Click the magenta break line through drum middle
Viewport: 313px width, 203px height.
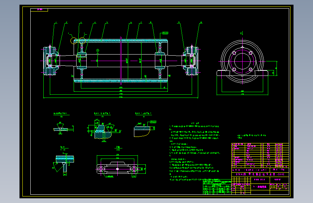121,61
